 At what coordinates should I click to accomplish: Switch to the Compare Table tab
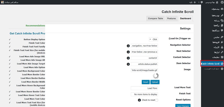click(x=155, y=18)
